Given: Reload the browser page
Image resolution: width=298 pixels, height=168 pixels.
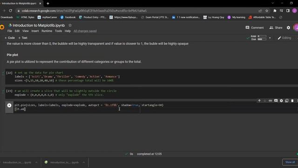Looking at the screenshot, I should click(x=10, y=11).
